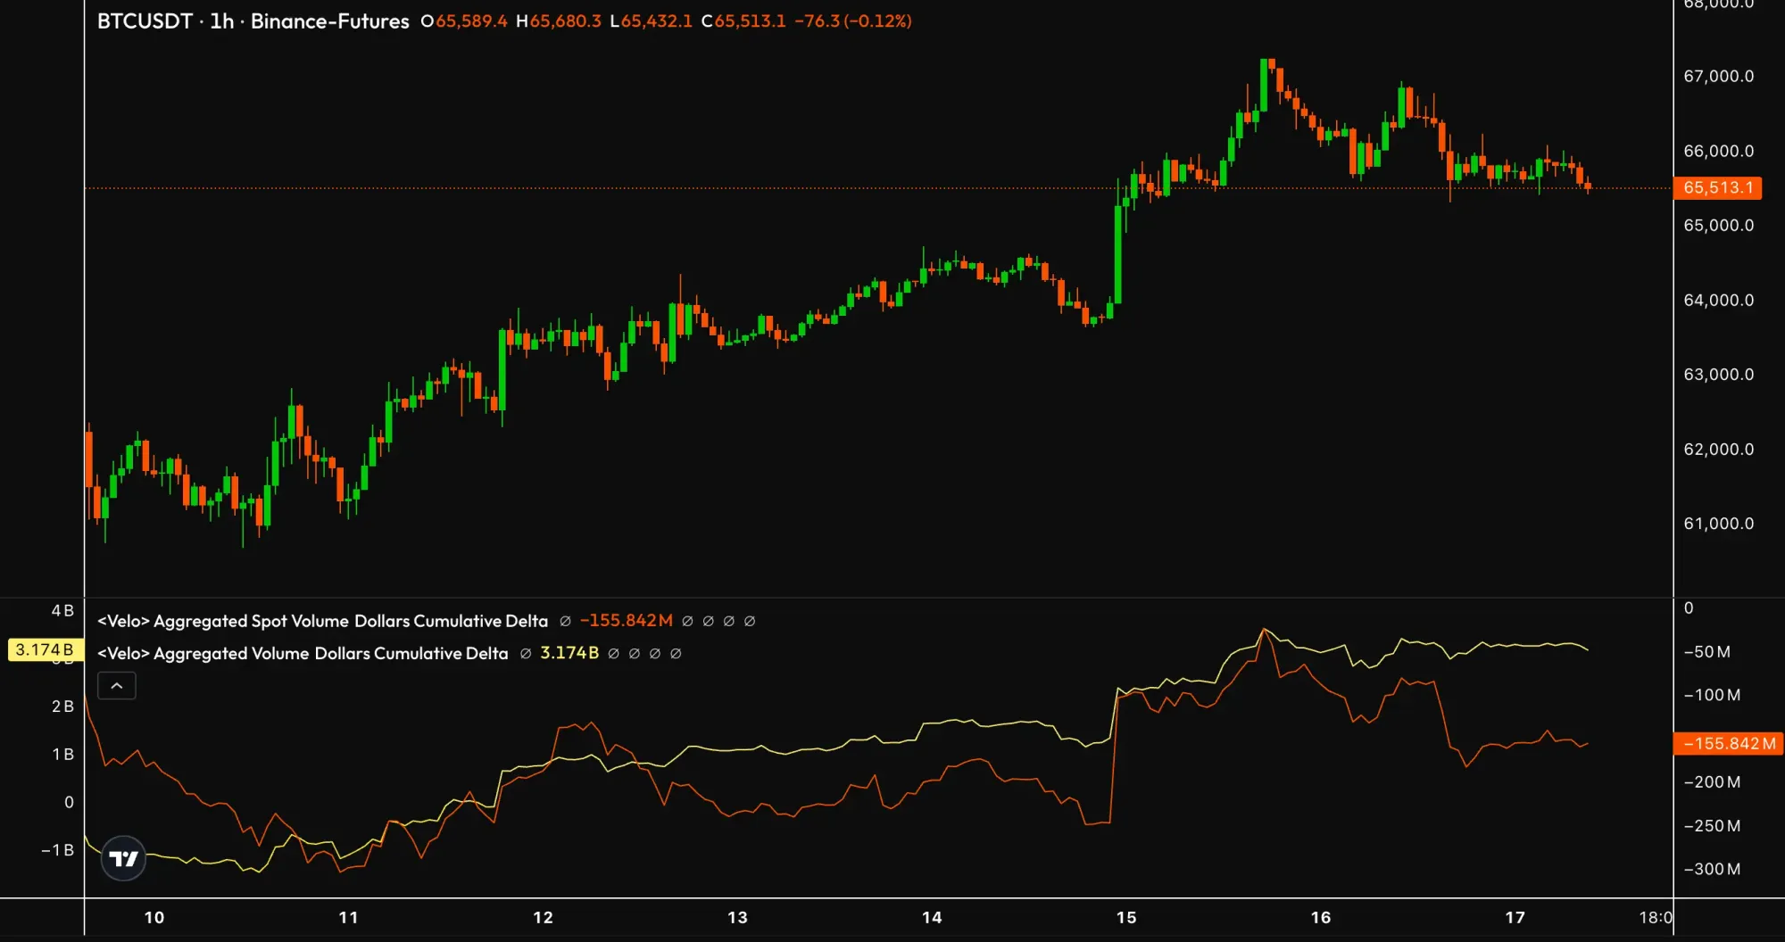Click the yellow 3.174B left axis label

[46, 649]
